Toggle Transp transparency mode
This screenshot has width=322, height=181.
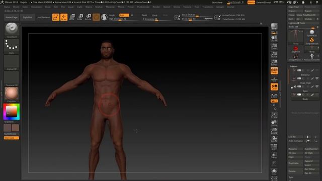tap(274, 155)
